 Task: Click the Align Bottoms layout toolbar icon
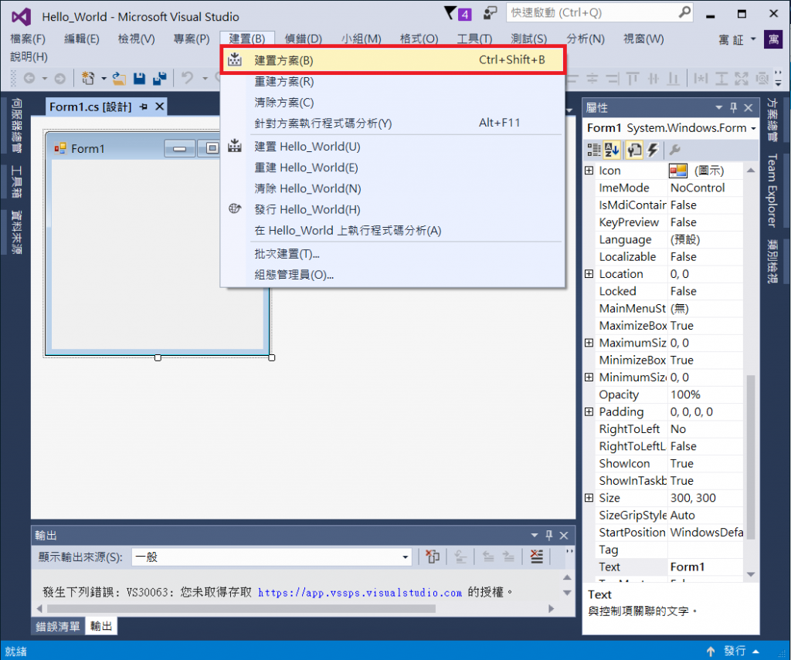click(x=673, y=78)
